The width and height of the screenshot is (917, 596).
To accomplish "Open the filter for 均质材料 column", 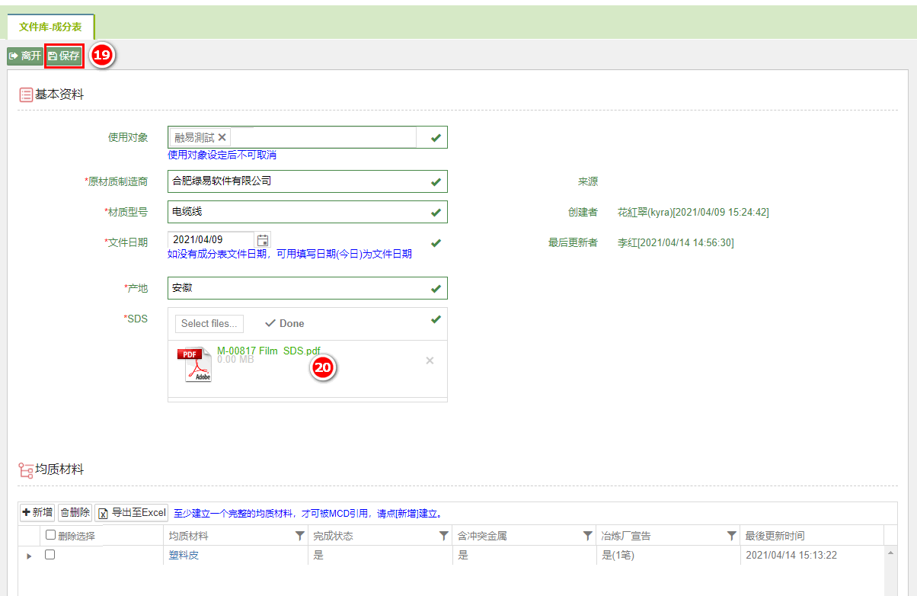I will click(x=299, y=536).
